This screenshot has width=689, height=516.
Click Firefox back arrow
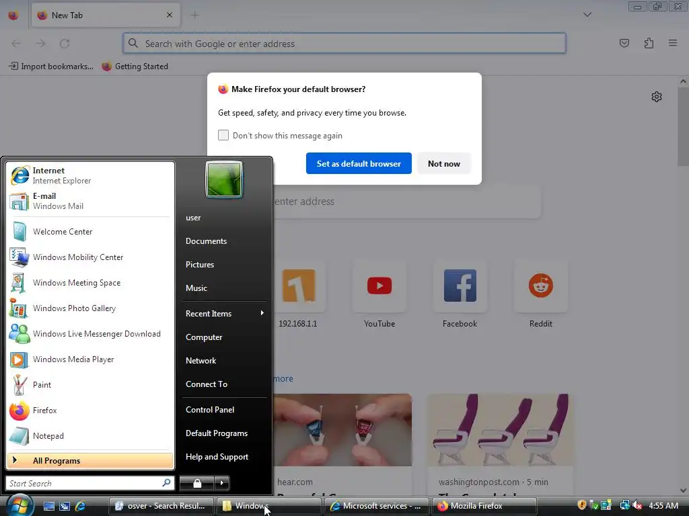(x=16, y=44)
